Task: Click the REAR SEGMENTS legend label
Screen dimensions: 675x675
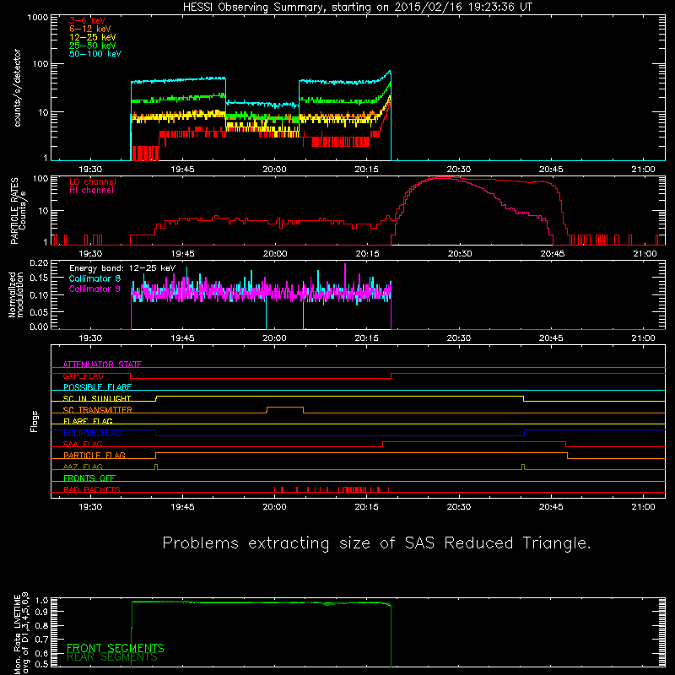Action: click(x=112, y=657)
